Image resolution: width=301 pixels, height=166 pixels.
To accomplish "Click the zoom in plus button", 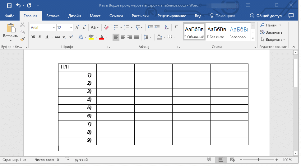I will point(277,160).
